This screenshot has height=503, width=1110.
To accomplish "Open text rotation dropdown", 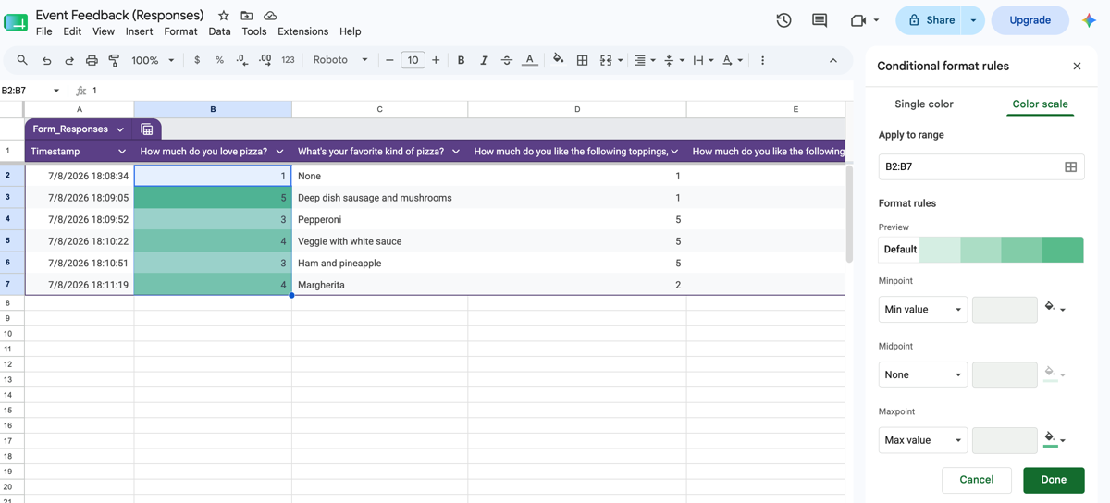I will coord(733,60).
